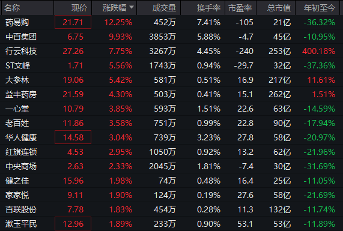Click the sort arrow beside 涨跌幅
This screenshot has height=231, width=343.
[132, 7]
